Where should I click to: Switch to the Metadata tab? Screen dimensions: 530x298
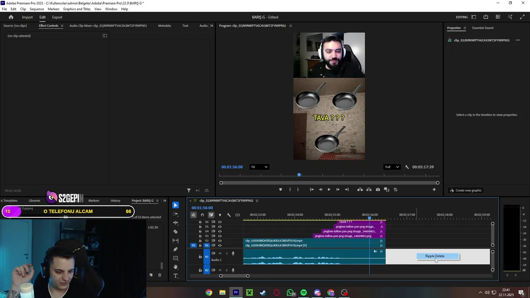tap(164, 26)
